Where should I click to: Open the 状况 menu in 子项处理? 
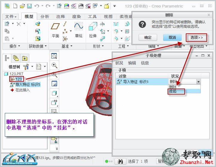coord(119,63)
